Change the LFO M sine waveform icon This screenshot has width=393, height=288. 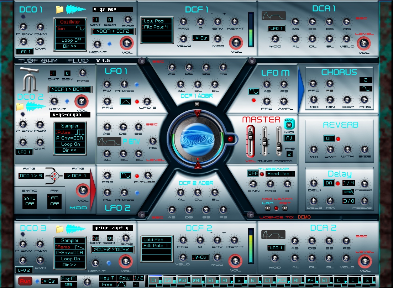point(254,91)
